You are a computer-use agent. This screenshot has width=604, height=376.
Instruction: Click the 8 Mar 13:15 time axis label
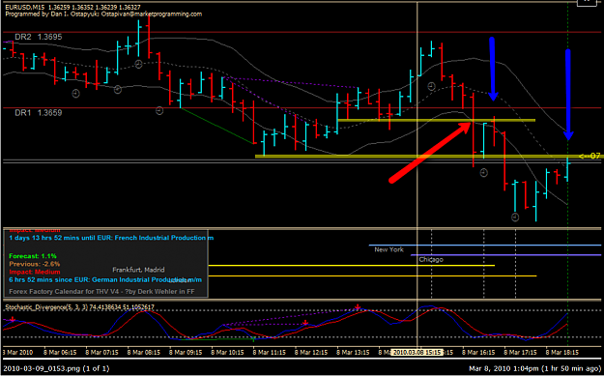(354, 353)
